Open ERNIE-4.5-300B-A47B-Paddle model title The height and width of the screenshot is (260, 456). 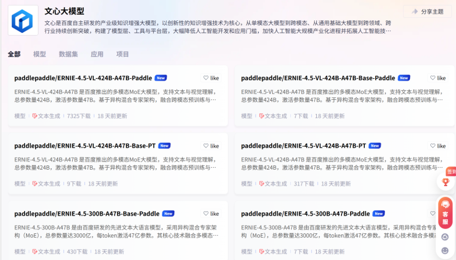pyautogui.click(x=305, y=214)
